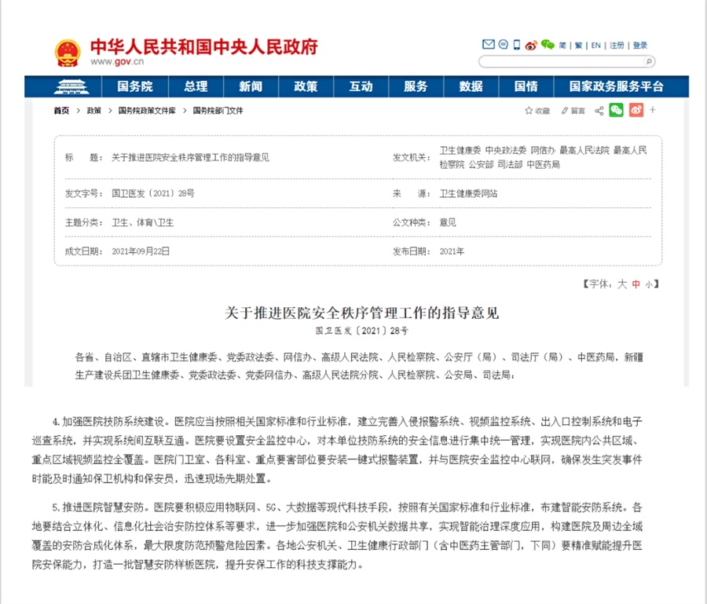Click the WeChat icon in the top bar
Screen dimensions: 707x604
tap(548, 45)
